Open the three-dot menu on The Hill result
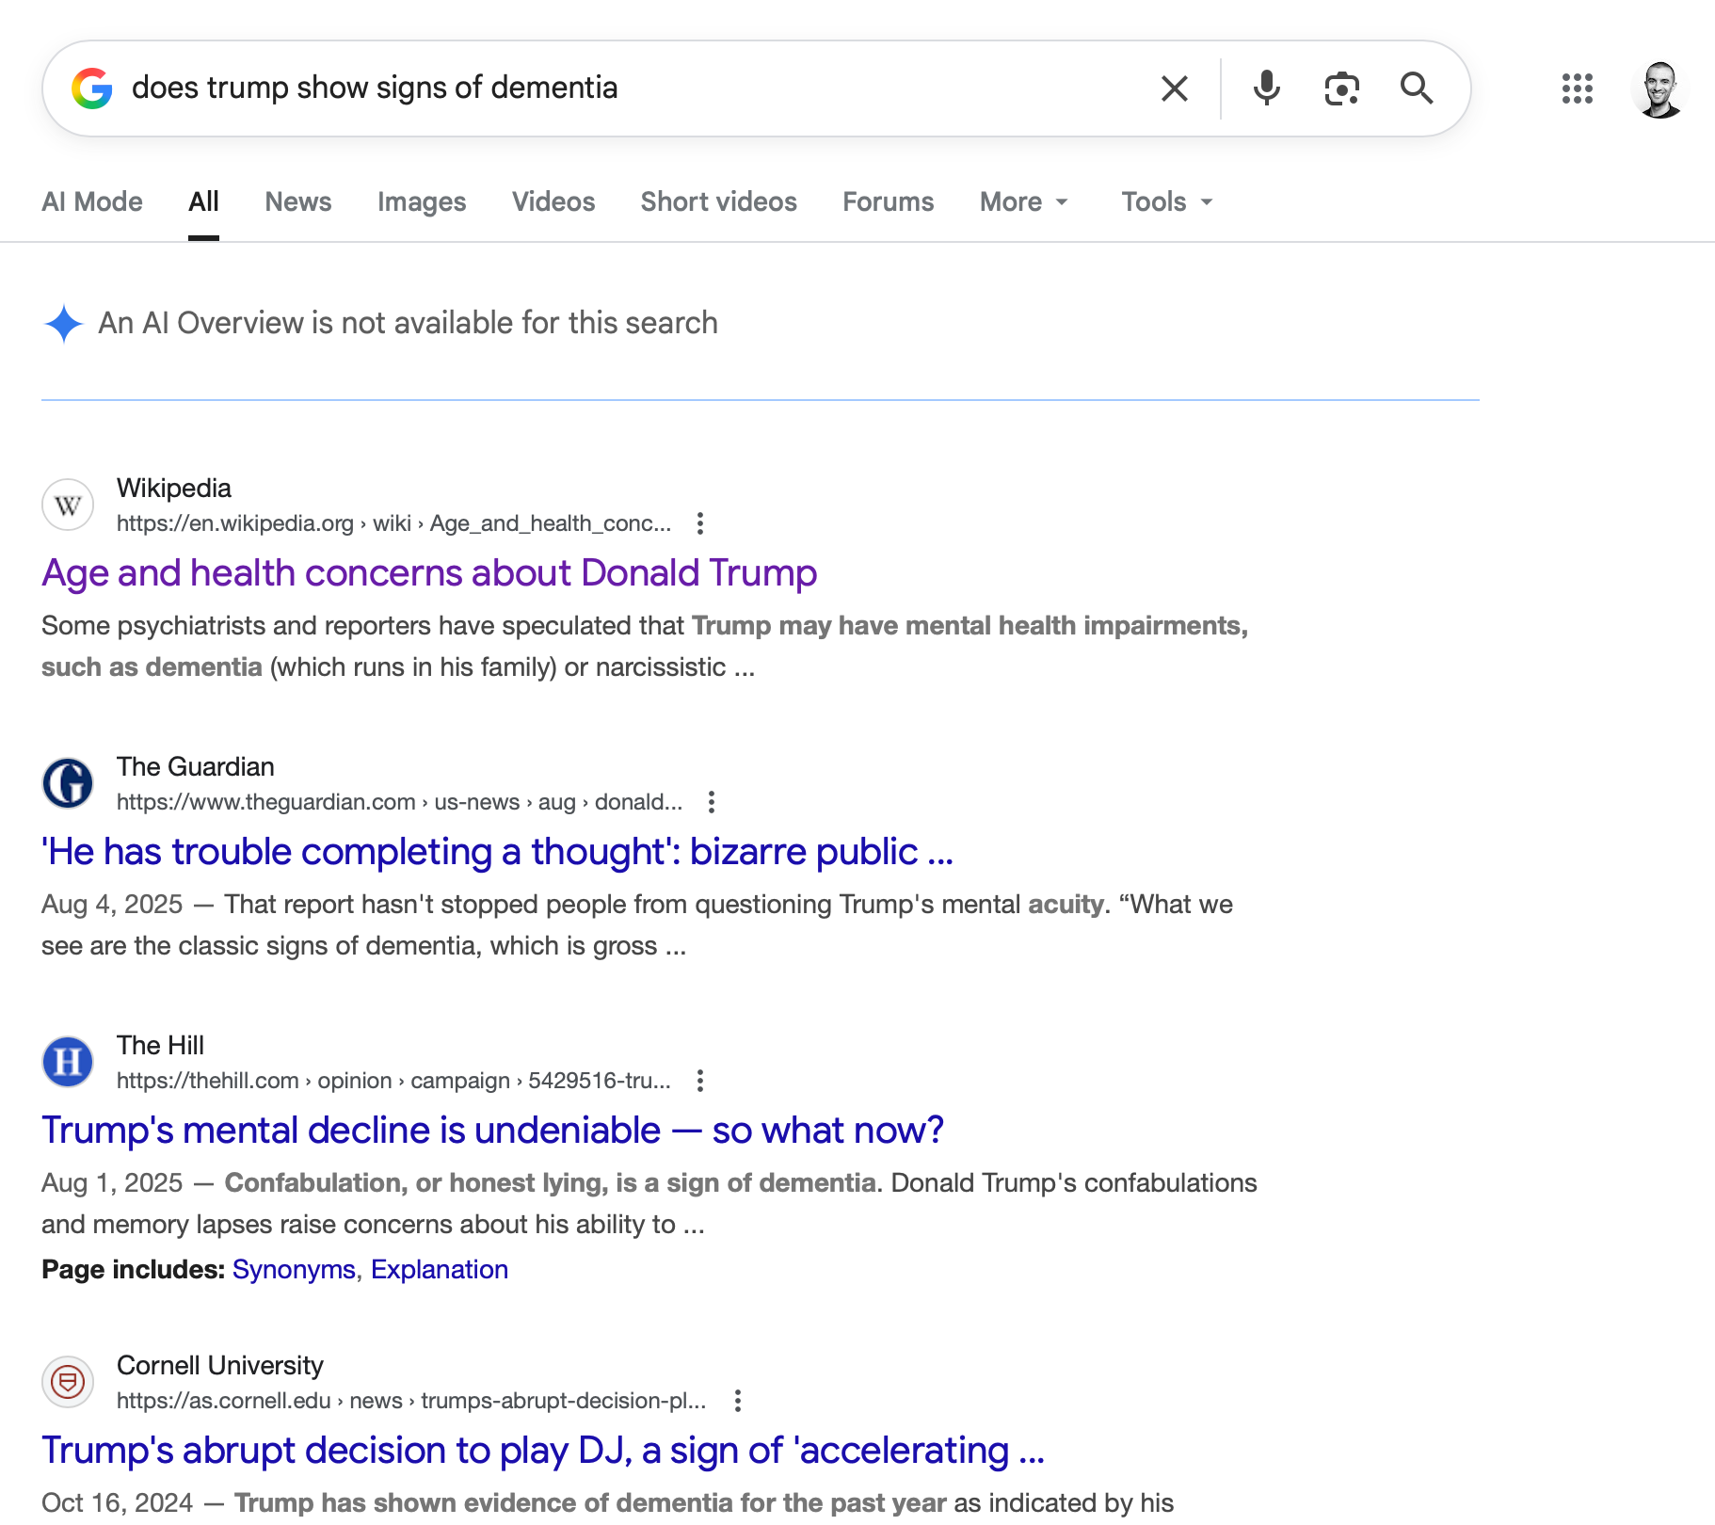This screenshot has width=1715, height=1525. [700, 1081]
